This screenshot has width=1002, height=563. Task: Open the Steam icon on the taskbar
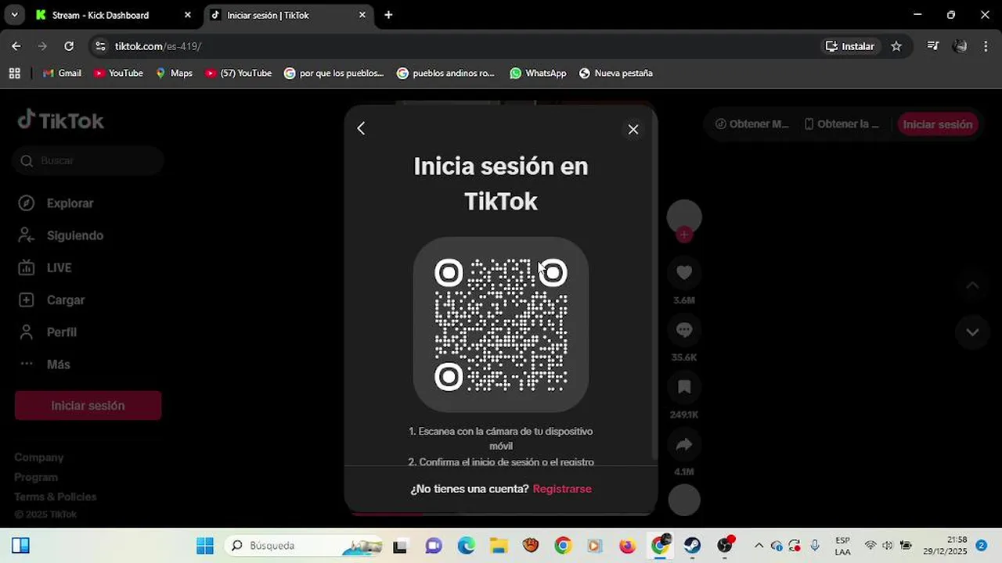click(692, 546)
